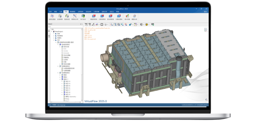This screenshot has width=256, height=126.
Task: Select the 全局网格 global mesh tool
Action: click(x=60, y=16)
